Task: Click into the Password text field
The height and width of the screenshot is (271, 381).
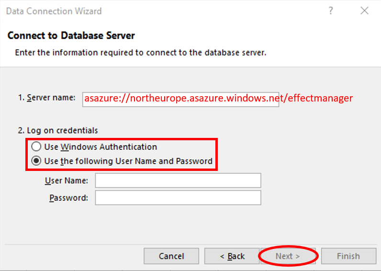Action: coord(178,198)
